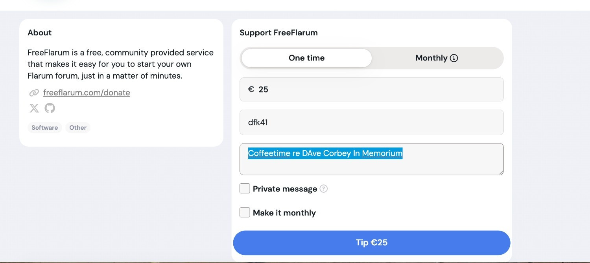Click the Other category tag
This screenshot has height=263, width=590.
[x=78, y=128]
